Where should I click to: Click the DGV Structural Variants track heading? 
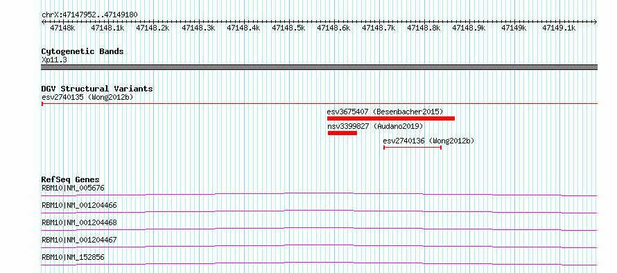(97, 89)
